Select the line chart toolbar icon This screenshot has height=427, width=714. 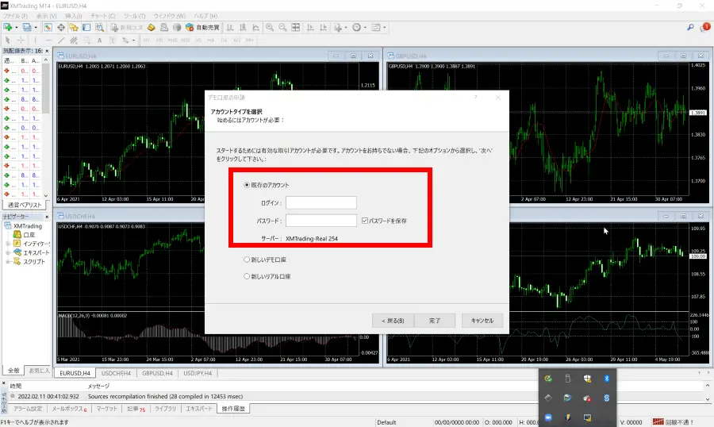click(256, 27)
